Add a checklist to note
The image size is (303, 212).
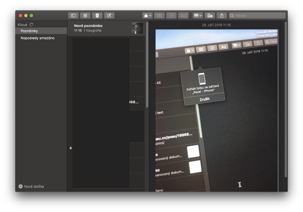[171, 16]
